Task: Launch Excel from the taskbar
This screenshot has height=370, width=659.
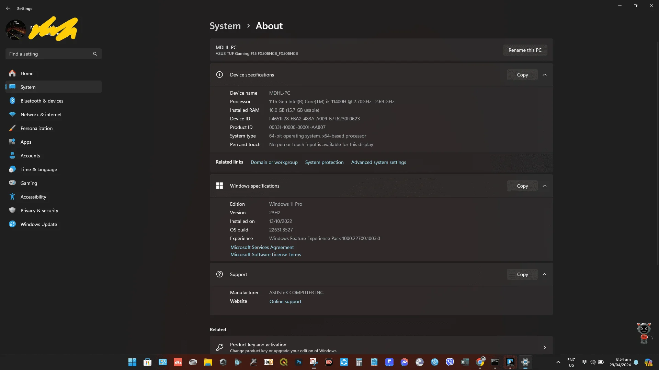Action: tap(465, 362)
